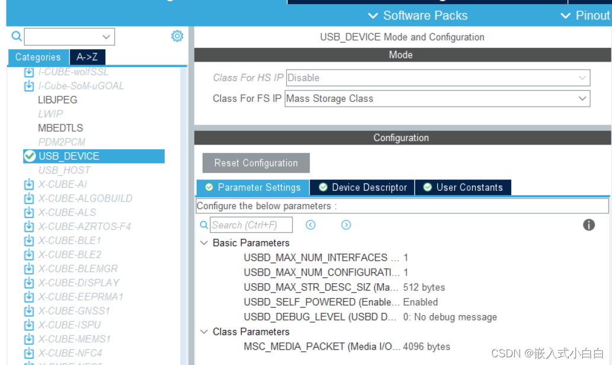Image resolution: width=612 pixels, height=365 pixels.
Task: Click the download icon beside X-CUBE-AI
Action: [29, 184]
